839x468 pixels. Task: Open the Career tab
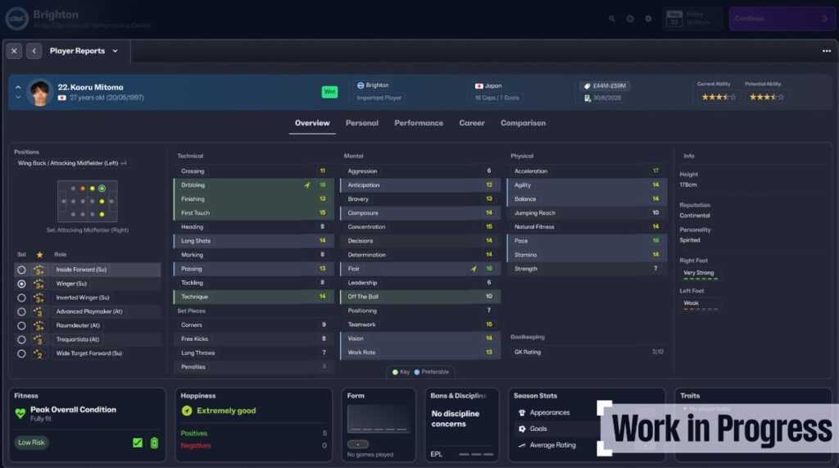click(x=471, y=123)
